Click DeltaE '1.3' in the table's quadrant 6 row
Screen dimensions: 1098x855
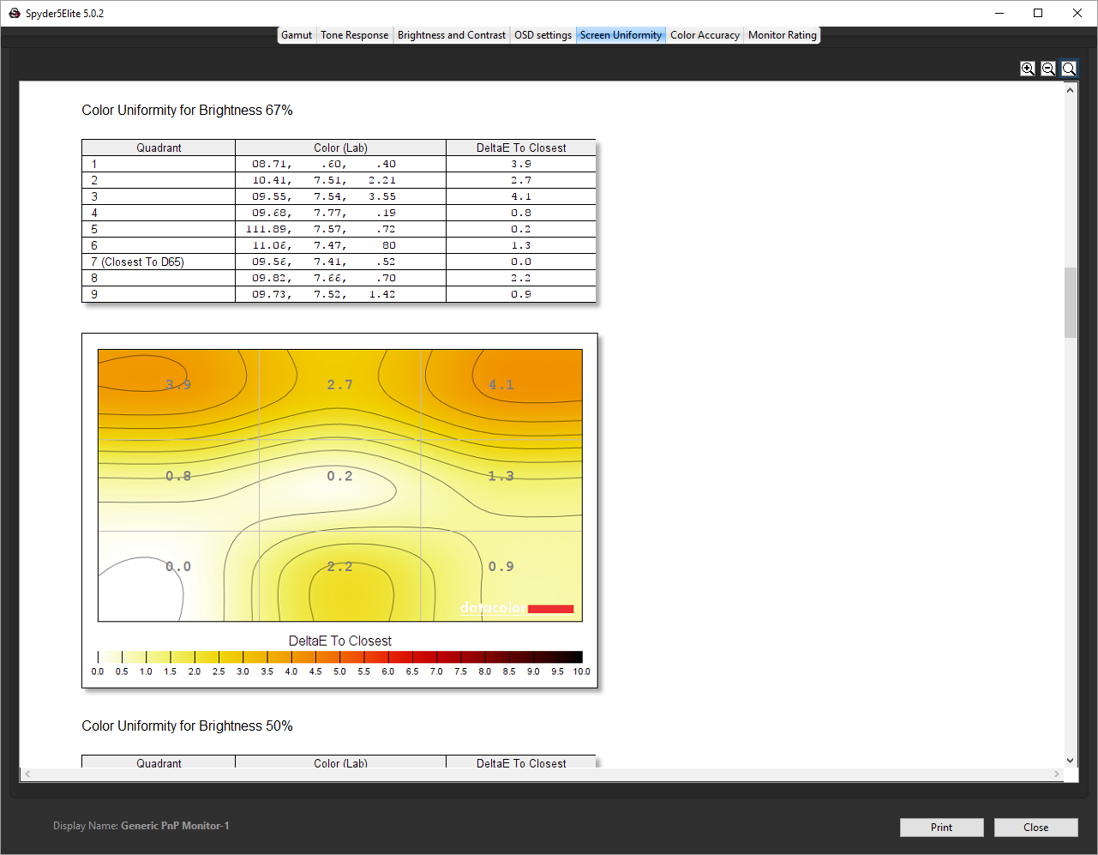[521, 245]
